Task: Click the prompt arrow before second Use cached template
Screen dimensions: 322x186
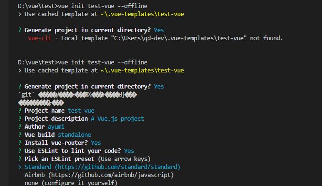Action: tap(20, 71)
